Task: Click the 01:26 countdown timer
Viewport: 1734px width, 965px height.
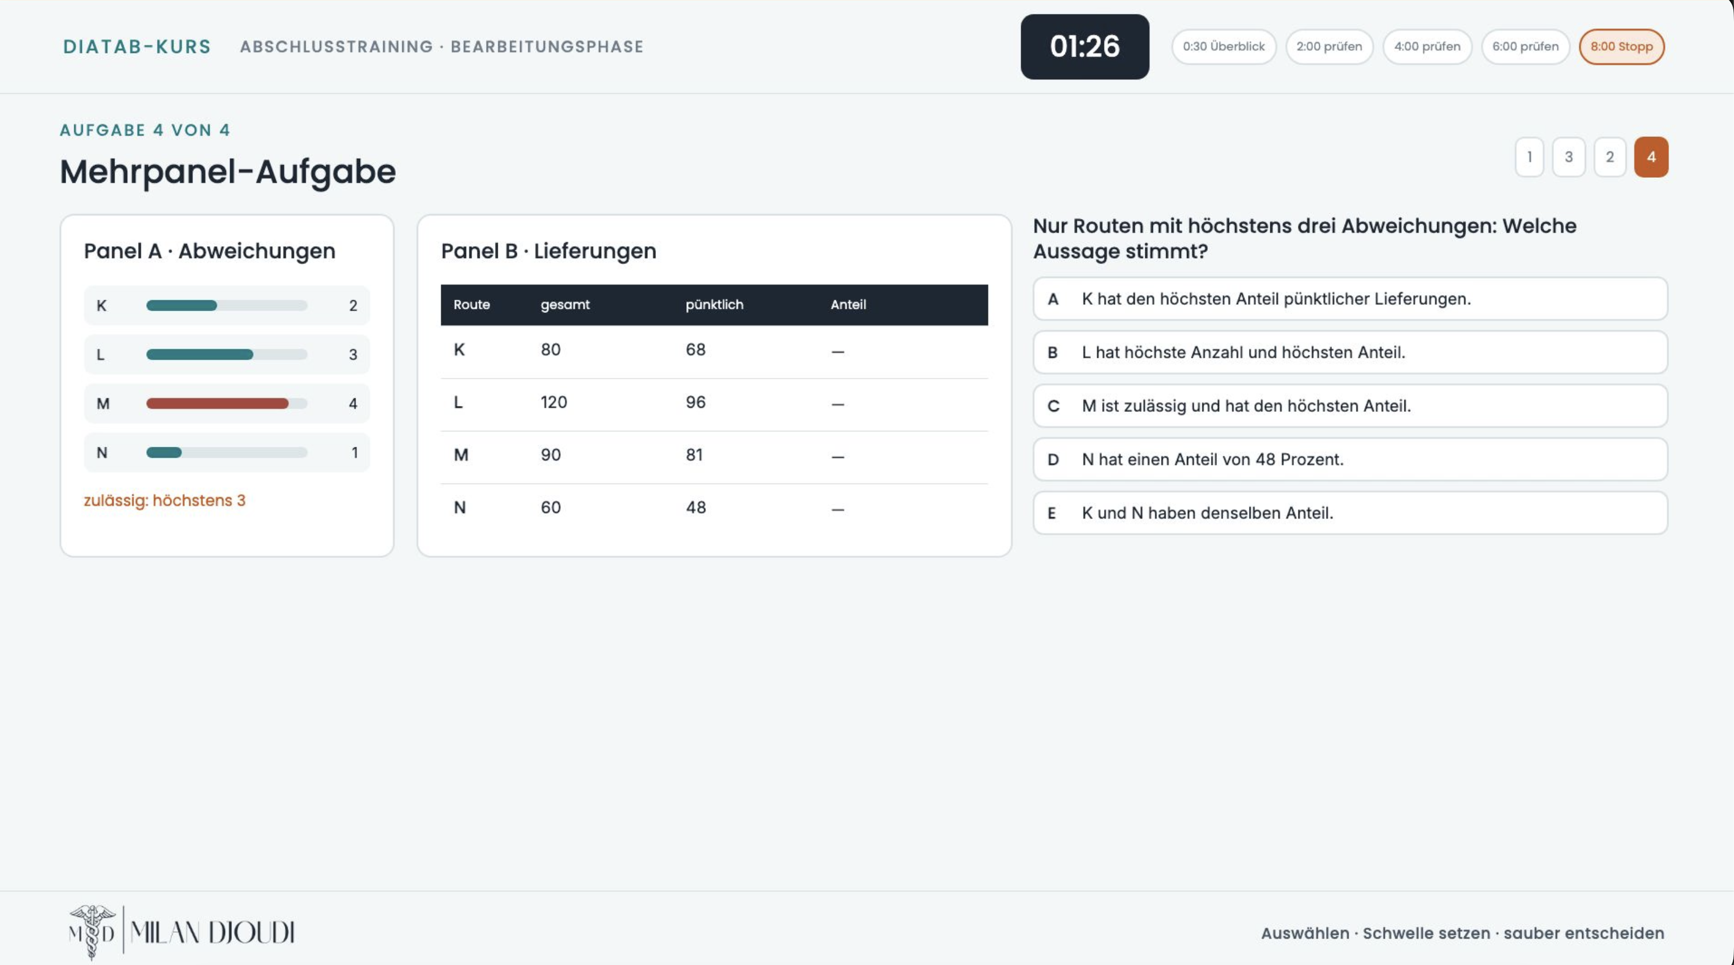Action: (1084, 47)
